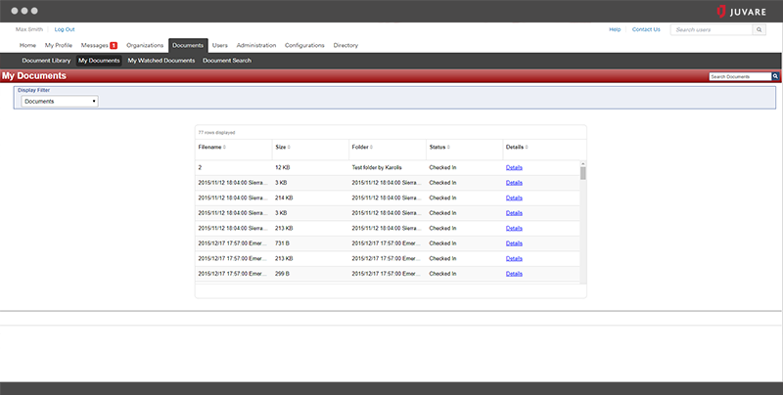
Task: Click the Contact Us link
Action: coord(646,29)
